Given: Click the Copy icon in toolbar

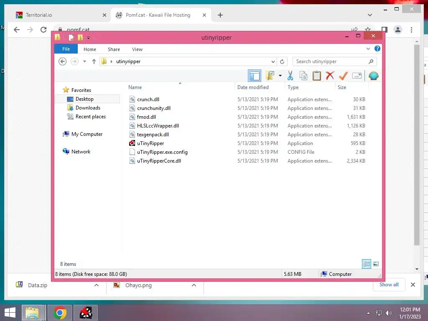Looking at the screenshot, I should [303, 76].
